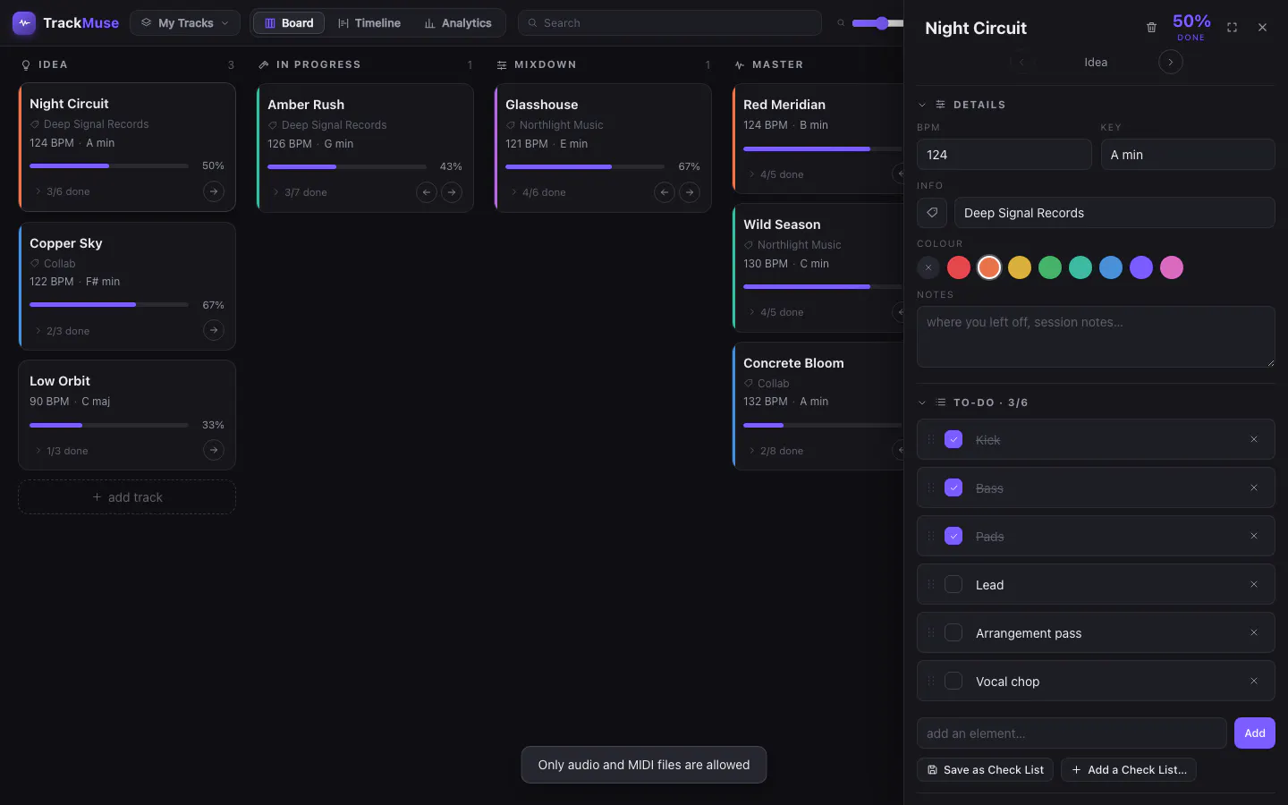This screenshot has height=805, width=1288.
Task: Collapse the Details section
Action: [922, 105]
